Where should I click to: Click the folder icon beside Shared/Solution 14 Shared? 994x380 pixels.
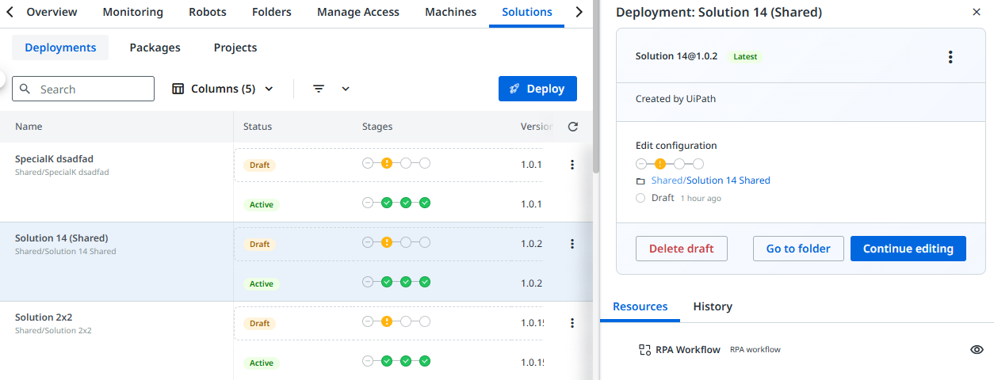[640, 181]
